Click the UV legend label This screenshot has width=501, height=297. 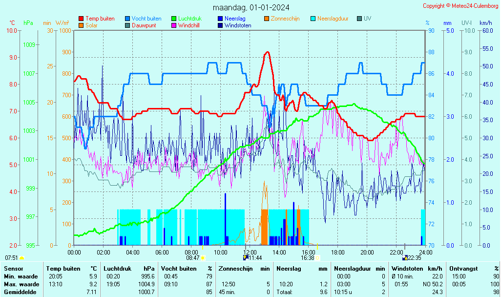tap(367, 19)
